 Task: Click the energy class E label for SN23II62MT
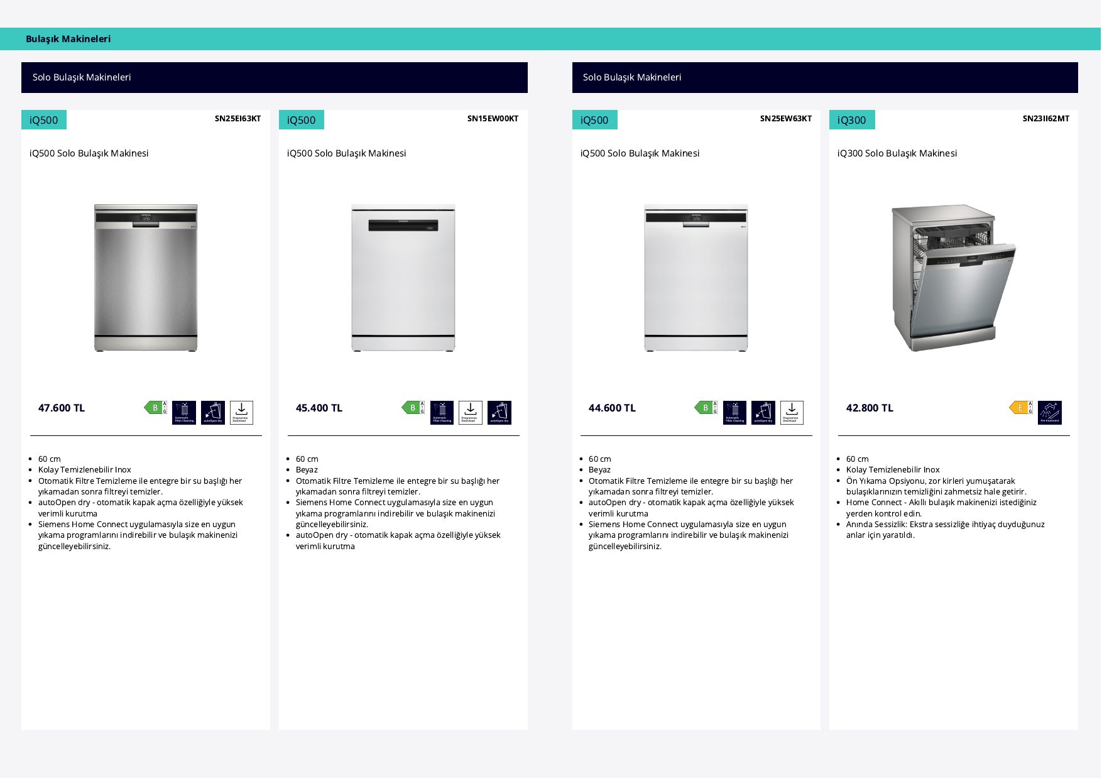[1021, 408]
